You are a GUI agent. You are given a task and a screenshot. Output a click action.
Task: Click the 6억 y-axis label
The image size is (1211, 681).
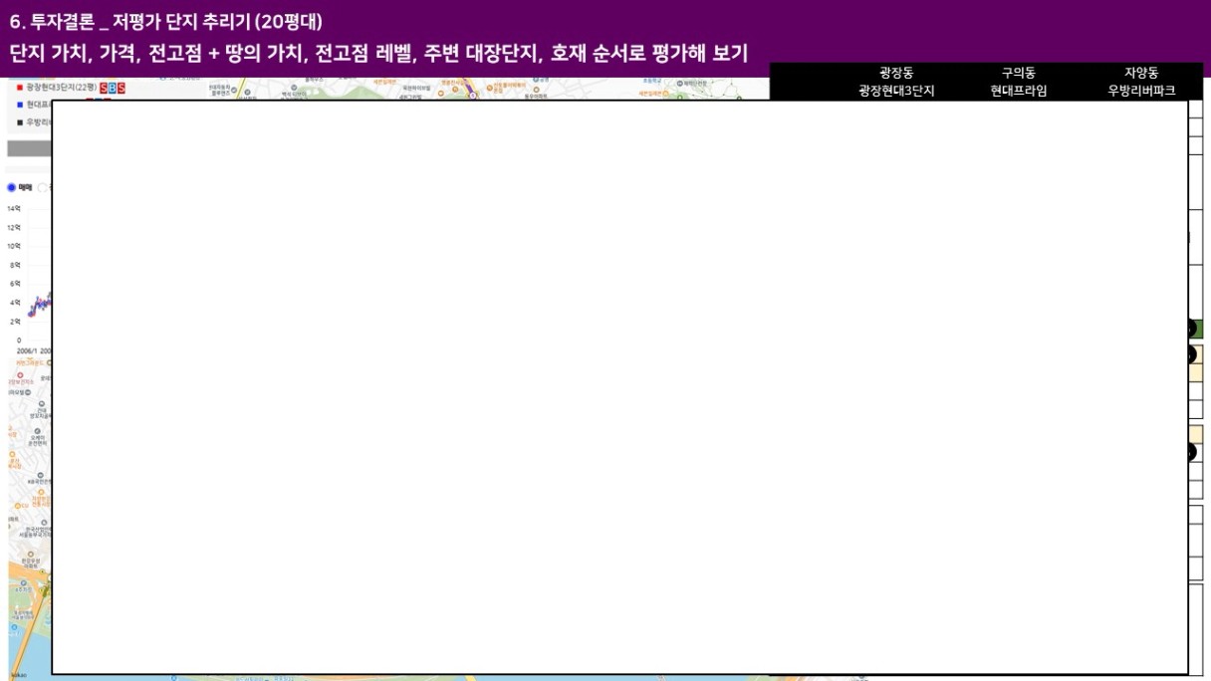click(x=15, y=284)
